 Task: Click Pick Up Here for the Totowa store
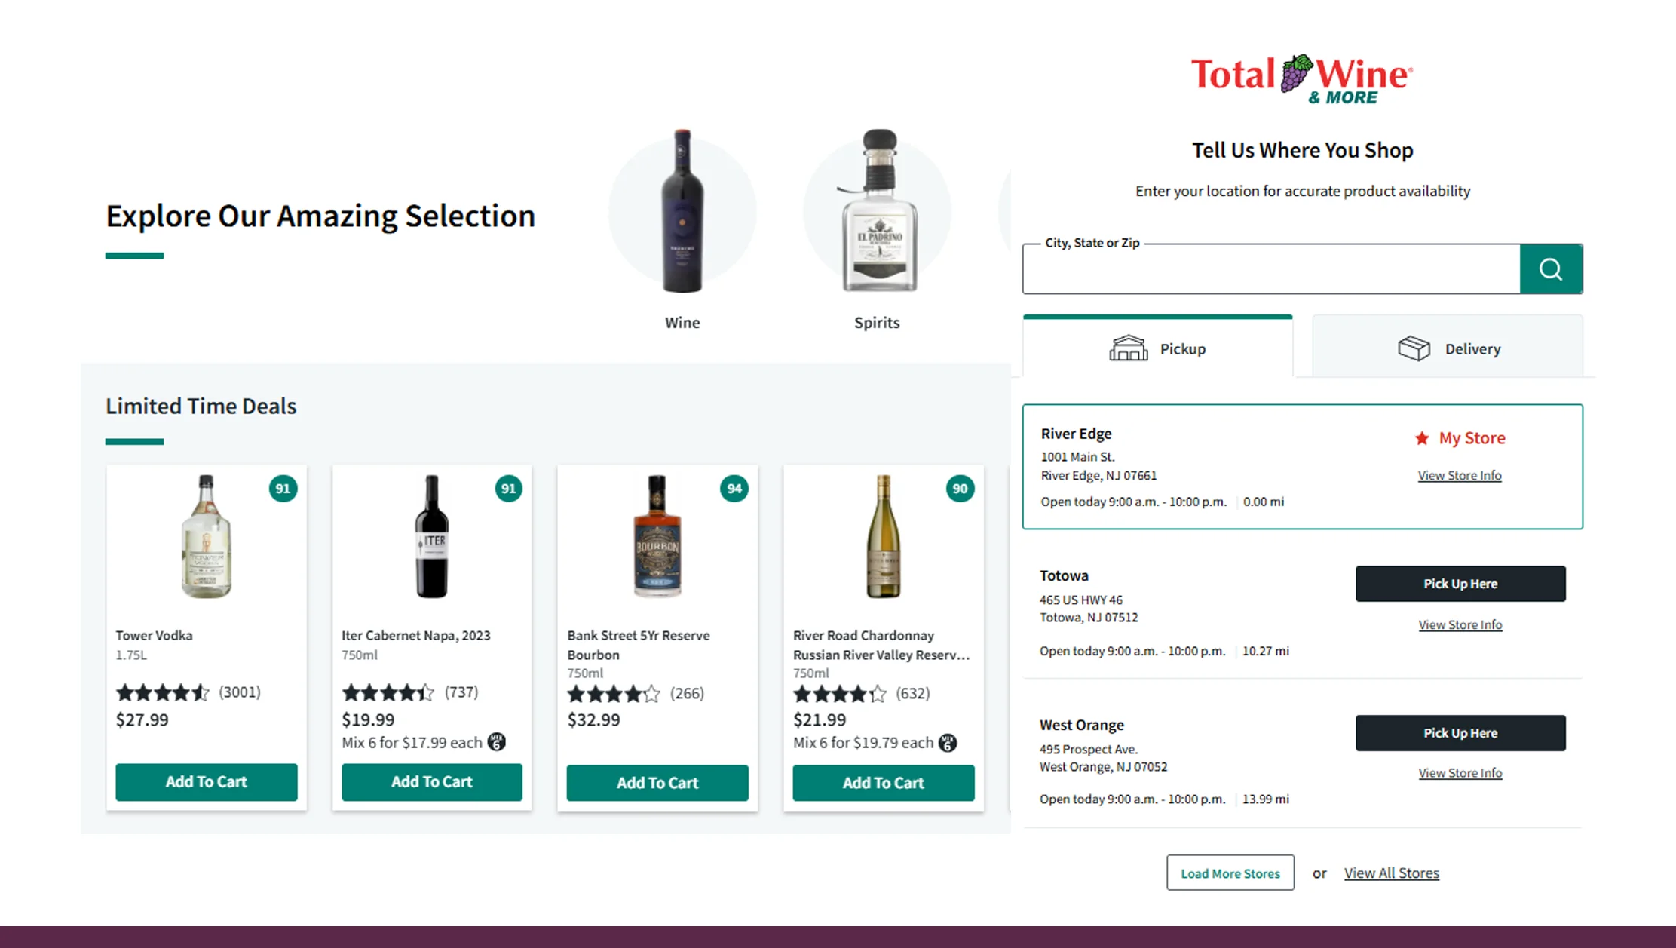click(1460, 583)
